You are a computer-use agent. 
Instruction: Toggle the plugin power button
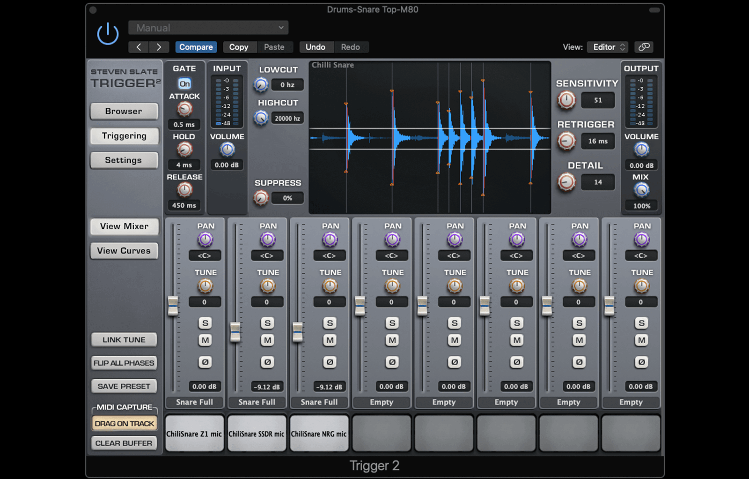coord(108,34)
